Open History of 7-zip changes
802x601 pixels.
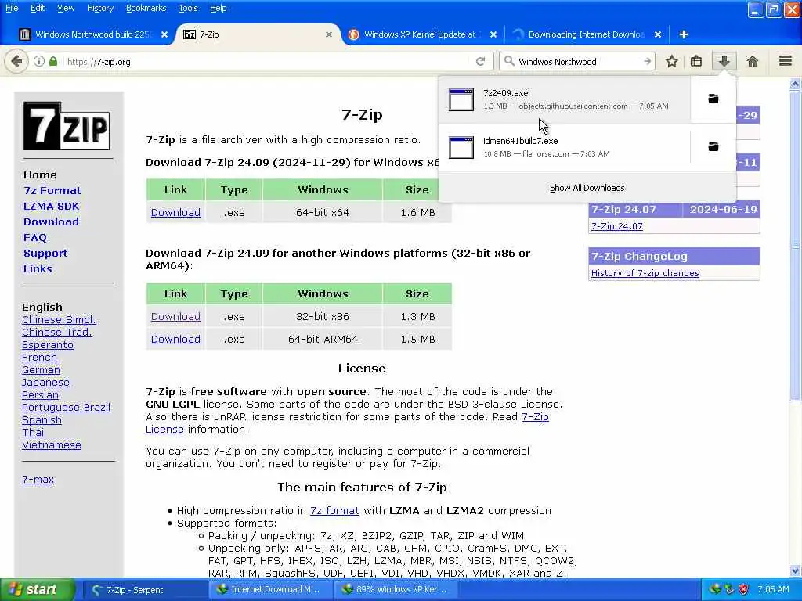[645, 273]
